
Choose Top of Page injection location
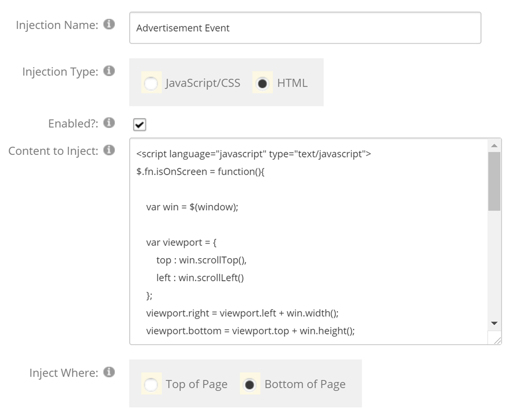point(151,384)
